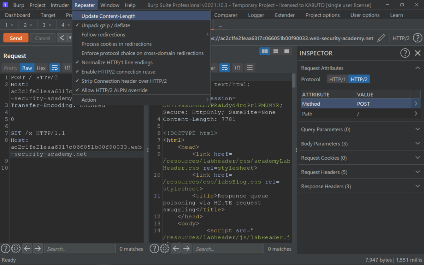
Task: Open response search help icon
Action: [x=154, y=249]
